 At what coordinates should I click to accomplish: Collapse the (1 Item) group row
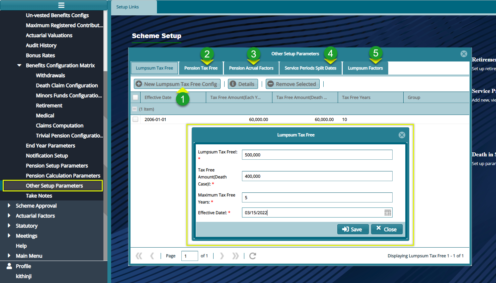click(135, 109)
